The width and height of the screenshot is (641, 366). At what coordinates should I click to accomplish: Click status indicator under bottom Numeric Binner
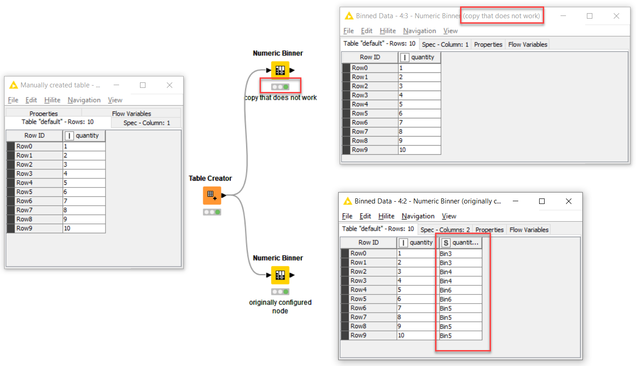click(280, 292)
